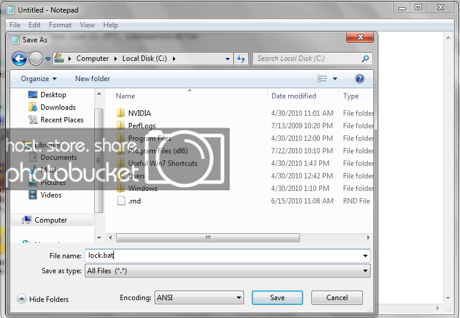Screen dimensions: 460x318
Task: Sort by the Name column header
Action: pos(125,96)
